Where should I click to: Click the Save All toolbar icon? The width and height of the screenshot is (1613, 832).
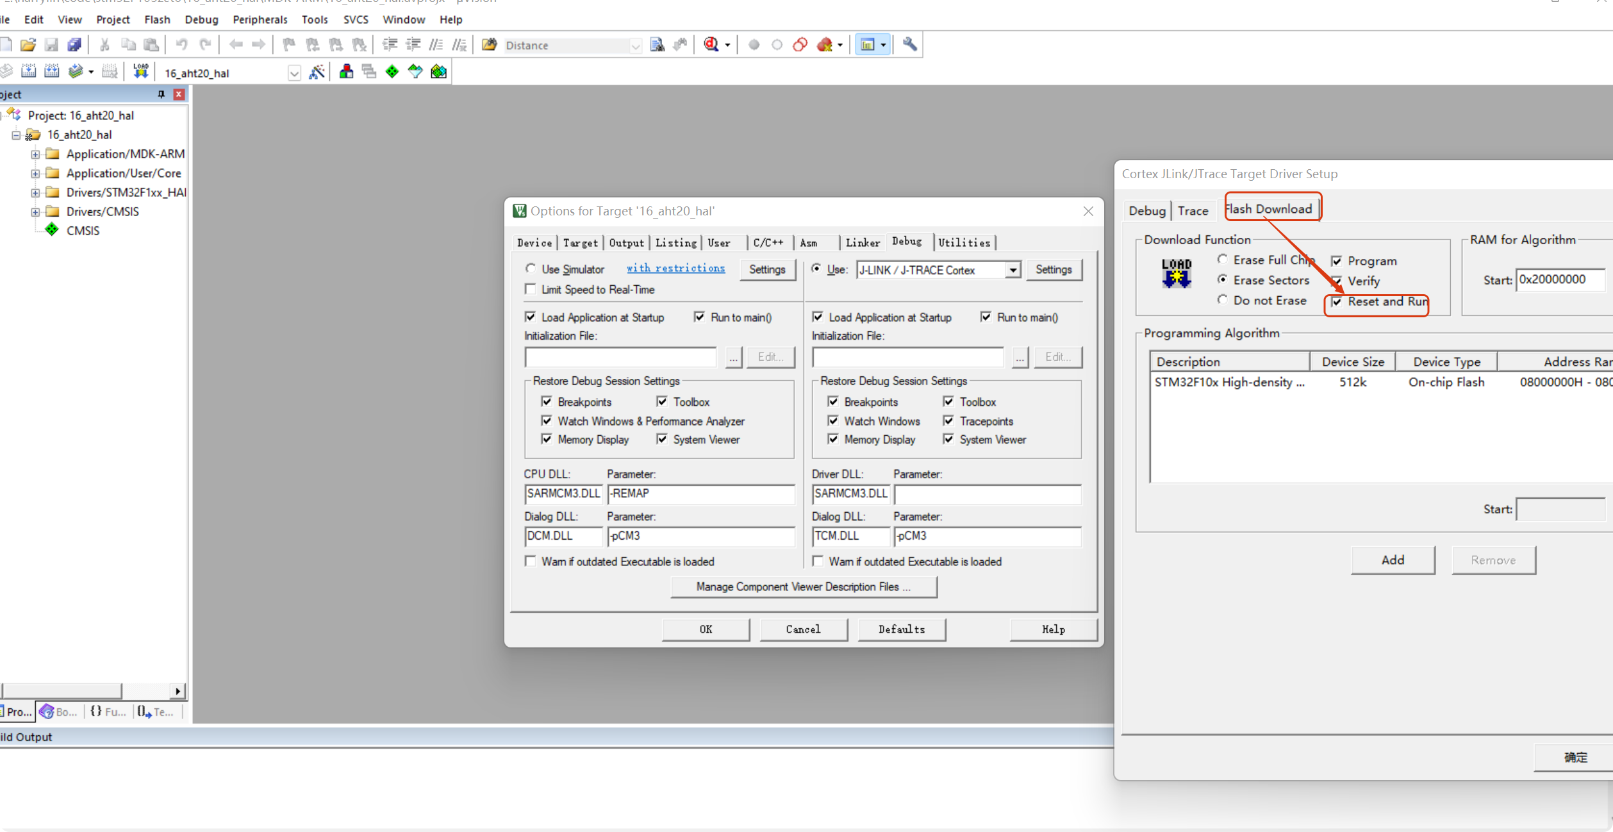tap(74, 45)
